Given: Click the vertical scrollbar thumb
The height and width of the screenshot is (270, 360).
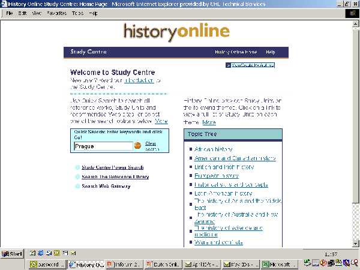Looking at the screenshot, I should (x=355, y=115).
